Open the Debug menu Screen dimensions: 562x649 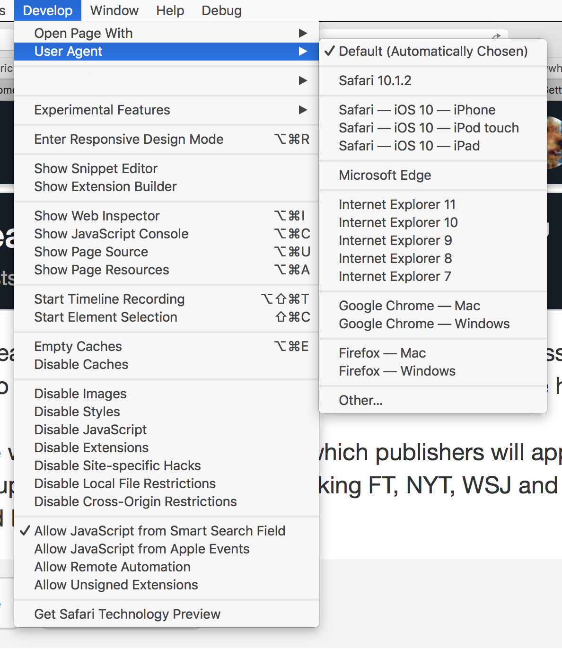(221, 10)
